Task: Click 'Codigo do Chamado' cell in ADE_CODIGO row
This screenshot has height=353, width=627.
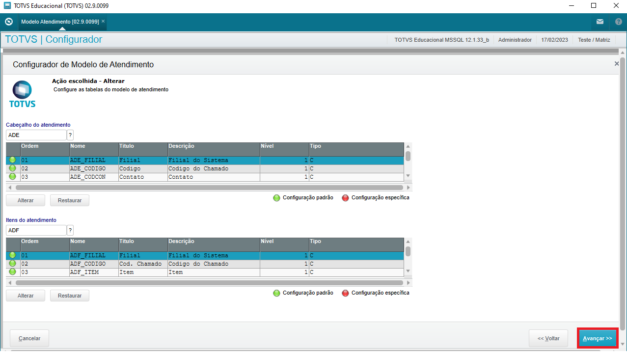Action: [214, 168]
